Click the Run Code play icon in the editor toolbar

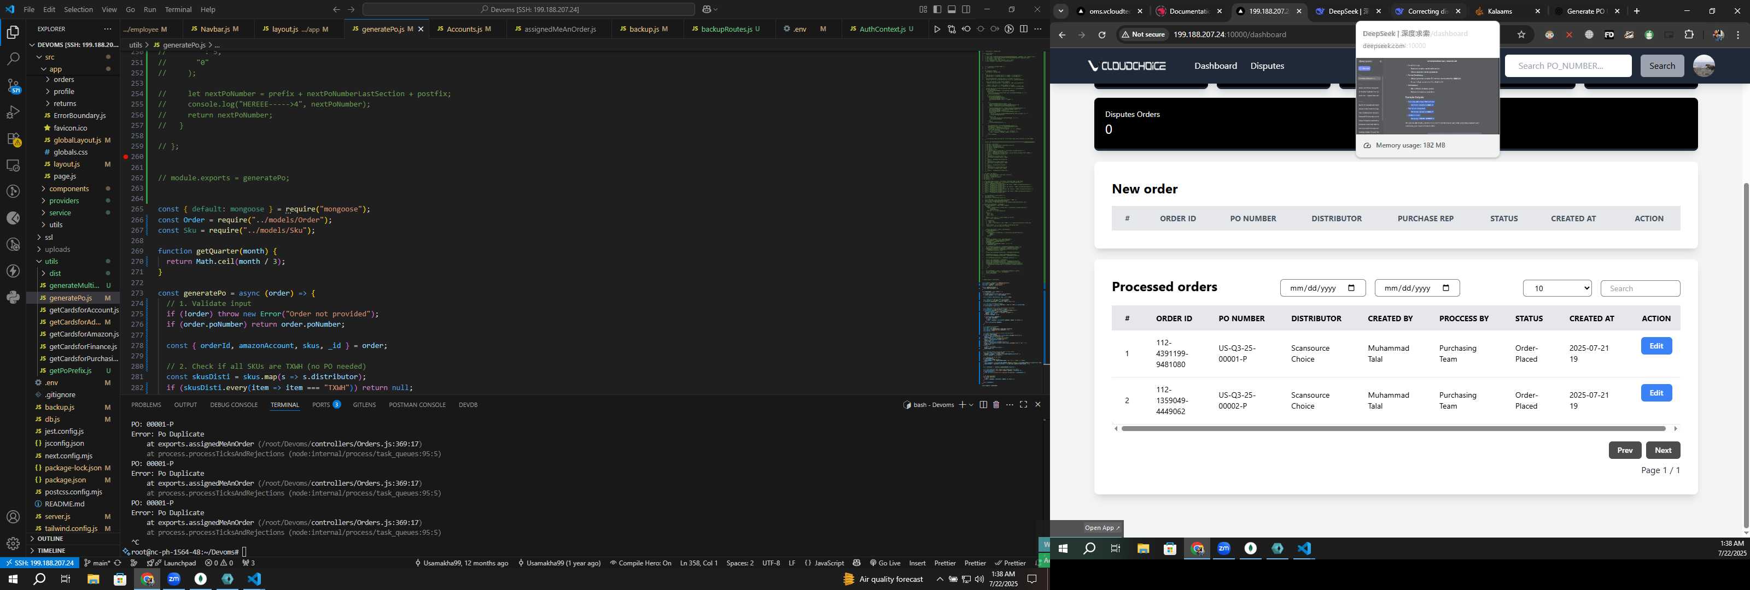[x=937, y=29]
